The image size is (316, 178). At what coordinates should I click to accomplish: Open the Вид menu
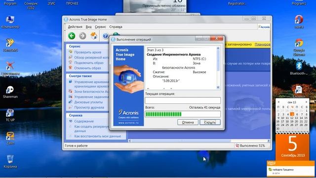(x=88, y=27)
